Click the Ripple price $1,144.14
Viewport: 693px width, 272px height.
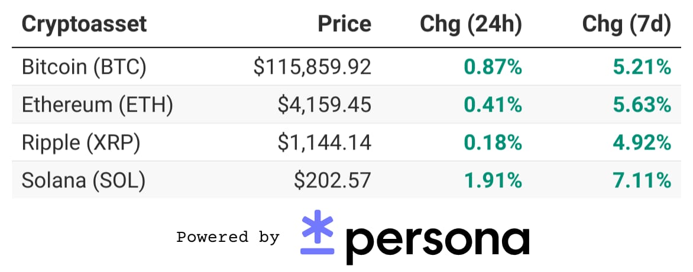325,143
